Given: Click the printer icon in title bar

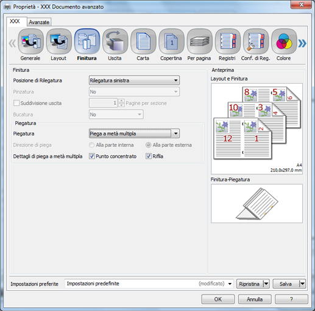Looking at the screenshot, I should 7,7.
